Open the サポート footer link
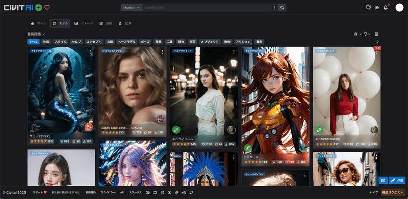408x199 pixels. coord(40,193)
